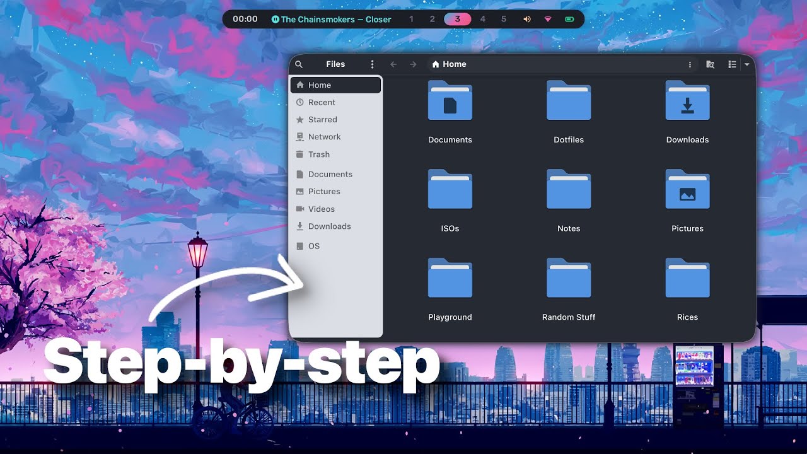Screen dimensions: 807x454
Task: Open Downloads bookmark in sidebar
Action: click(x=335, y=226)
